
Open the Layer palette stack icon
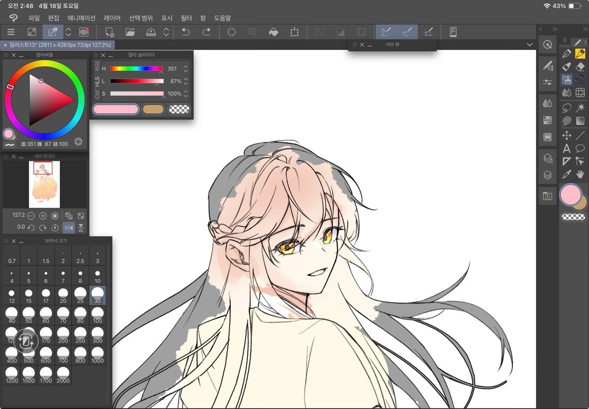tap(548, 174)
